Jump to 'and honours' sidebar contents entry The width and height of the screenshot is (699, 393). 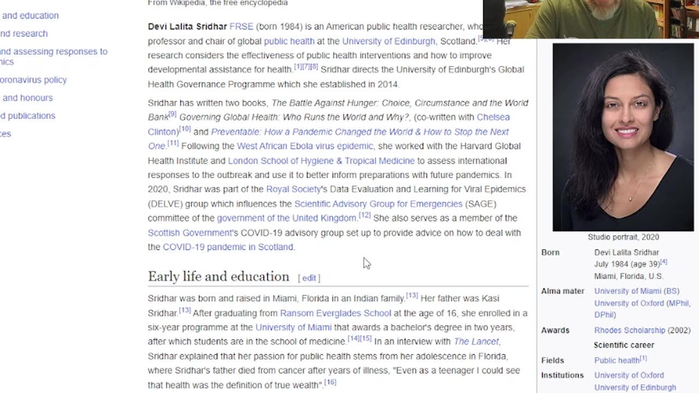click(x=27, y=98)
